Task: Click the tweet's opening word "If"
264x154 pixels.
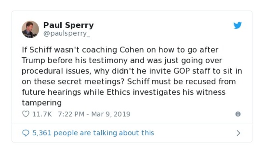Action: point(24,50)
